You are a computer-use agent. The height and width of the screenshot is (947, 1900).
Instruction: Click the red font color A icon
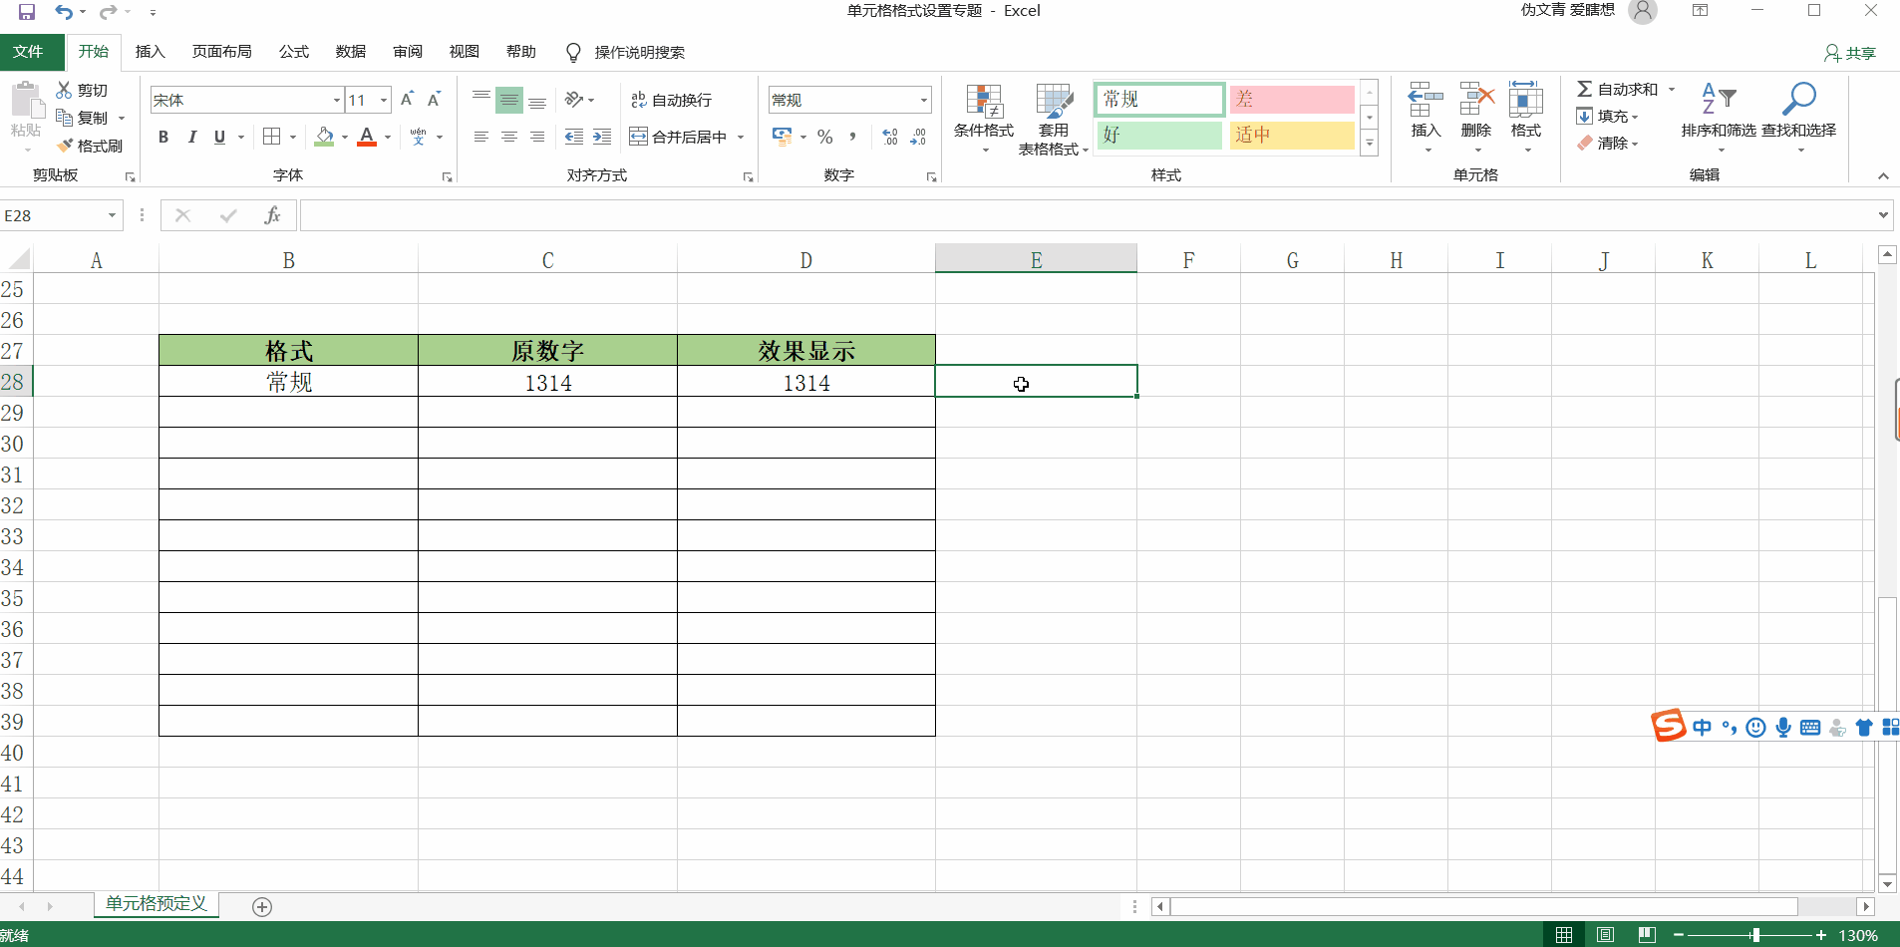tap(367, 137)
